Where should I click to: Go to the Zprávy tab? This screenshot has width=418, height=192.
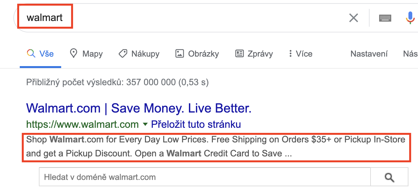tap(254, 54)
